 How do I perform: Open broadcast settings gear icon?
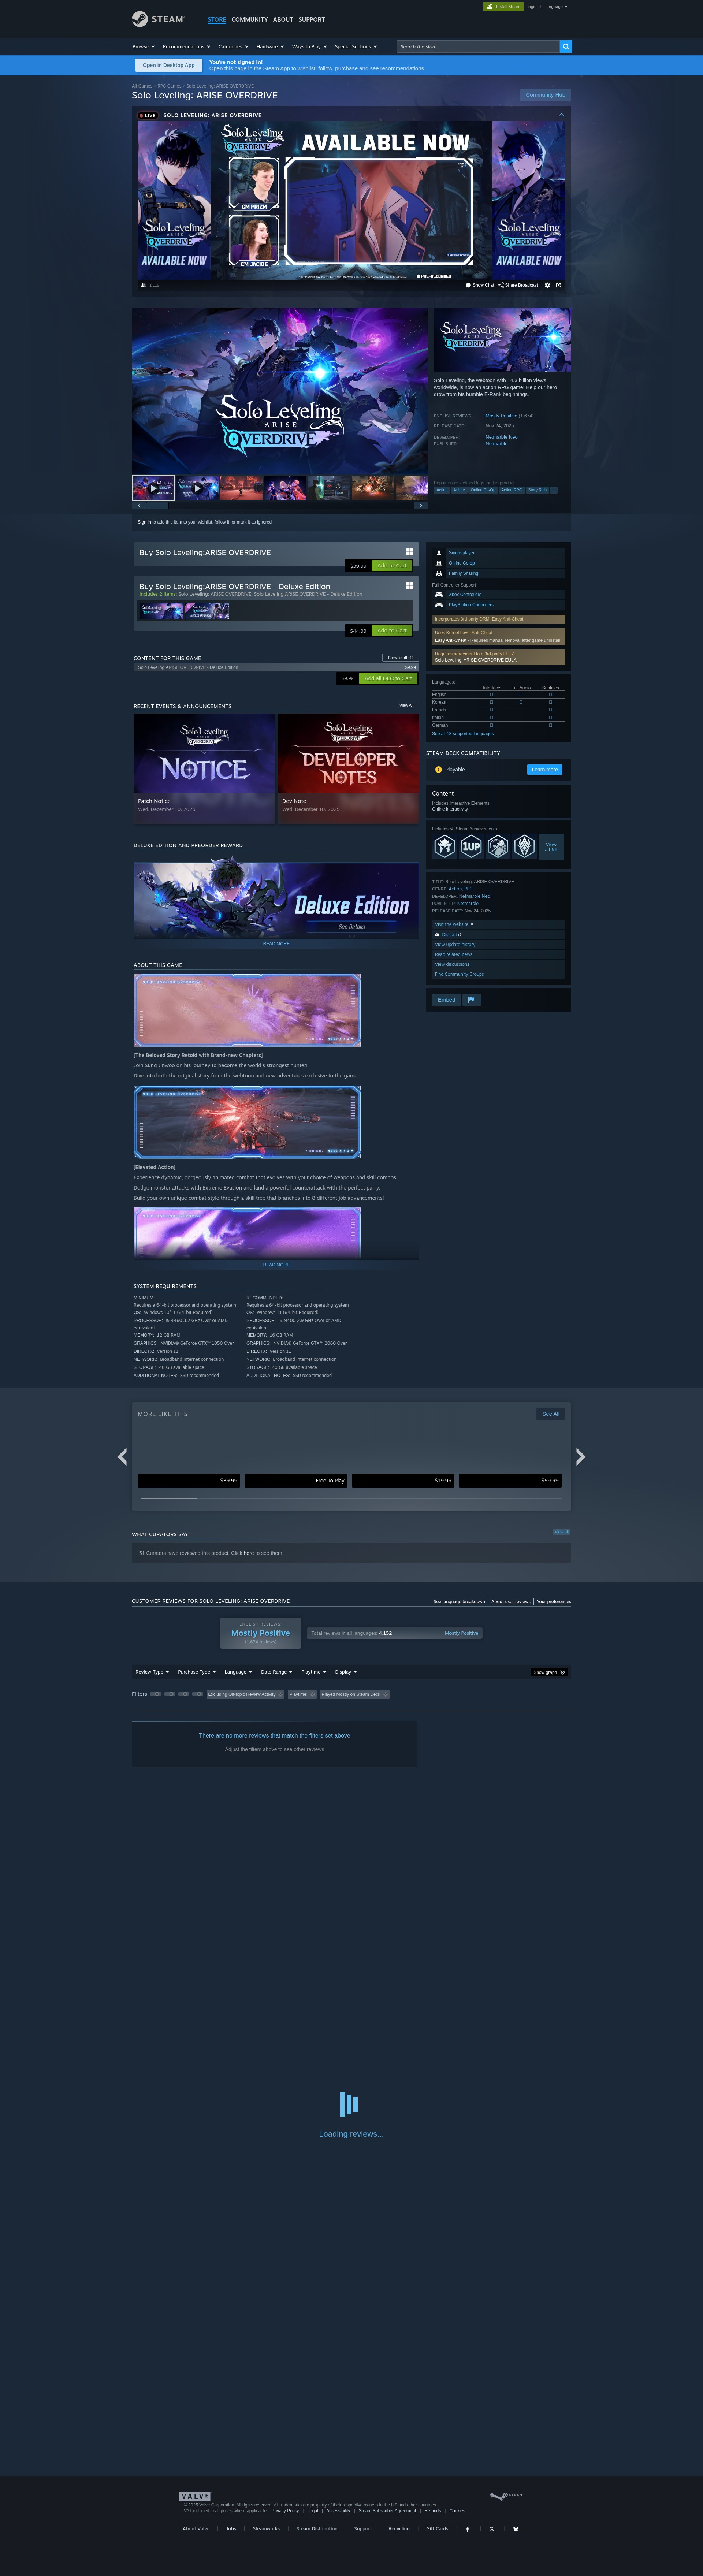click(x=547, y=285)
